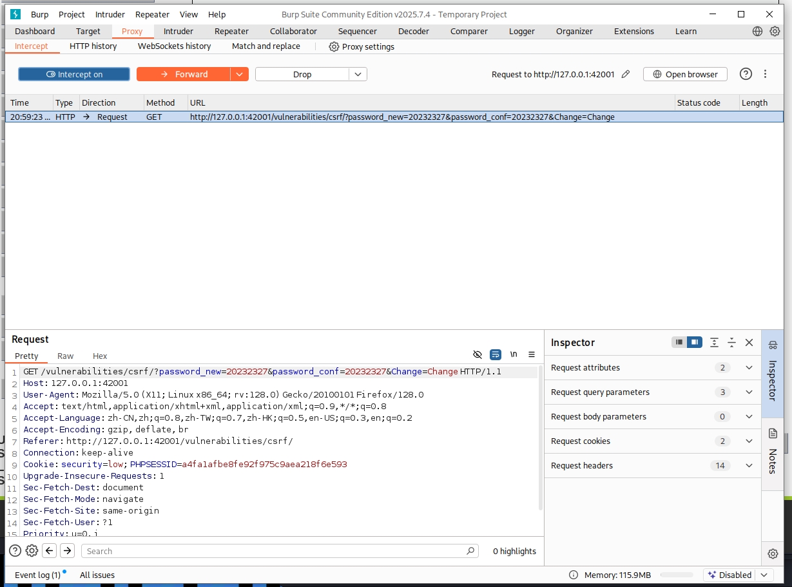Sort the table by the URL column
The image size is (792, 587).
pyautogui.click(x=430, y=102)
